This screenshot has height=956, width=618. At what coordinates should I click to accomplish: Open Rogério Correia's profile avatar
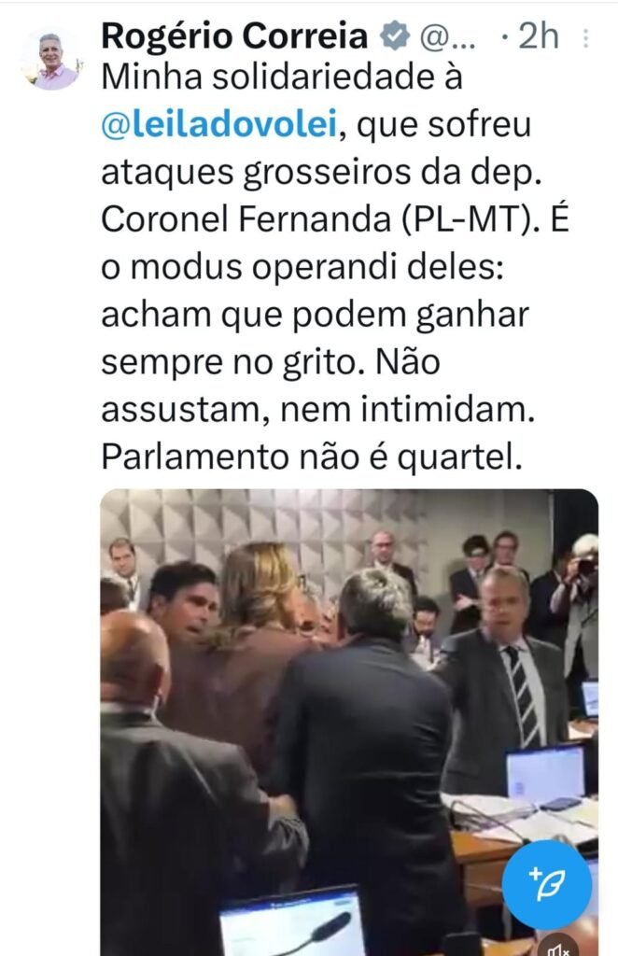(52, 61)
